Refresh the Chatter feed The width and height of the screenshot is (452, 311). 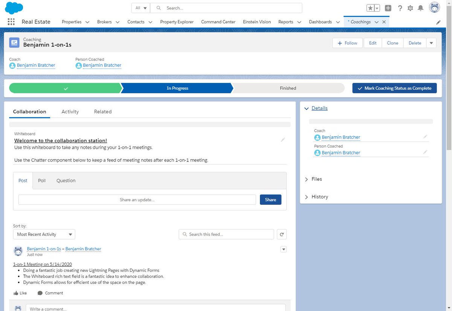[282, 234]
